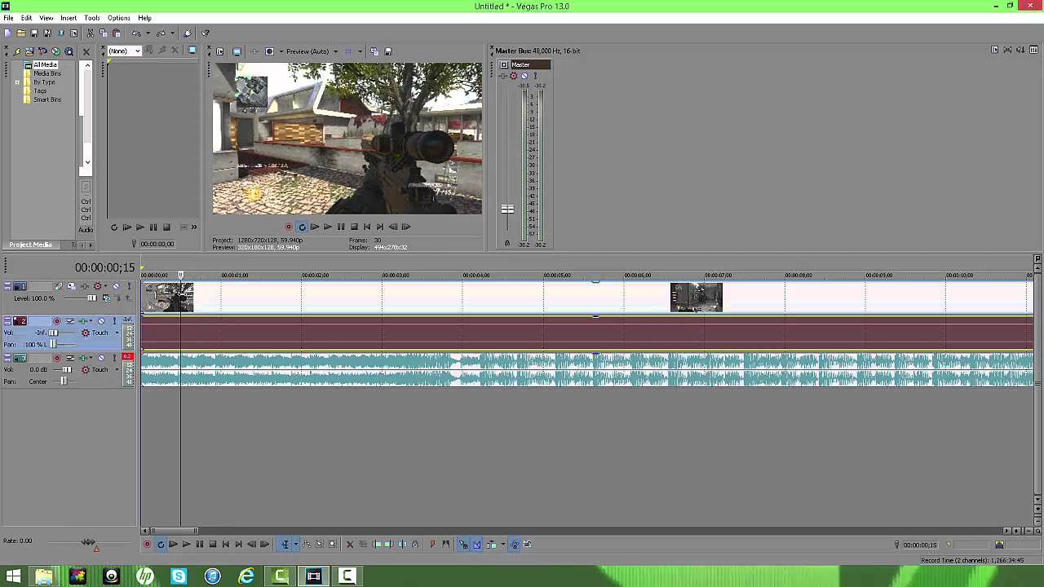
Task: Pause playback in preview transport
Action: [341, 227]
